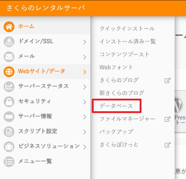Choose コンテンツブースト from submenu
This screenshot has height=179, width=186.
coord(124,54)
